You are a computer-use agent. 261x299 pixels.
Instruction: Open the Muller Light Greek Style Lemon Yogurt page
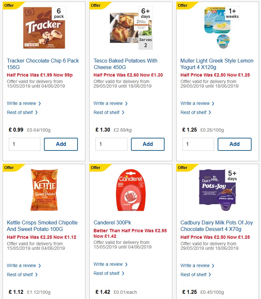click(216, 64)
